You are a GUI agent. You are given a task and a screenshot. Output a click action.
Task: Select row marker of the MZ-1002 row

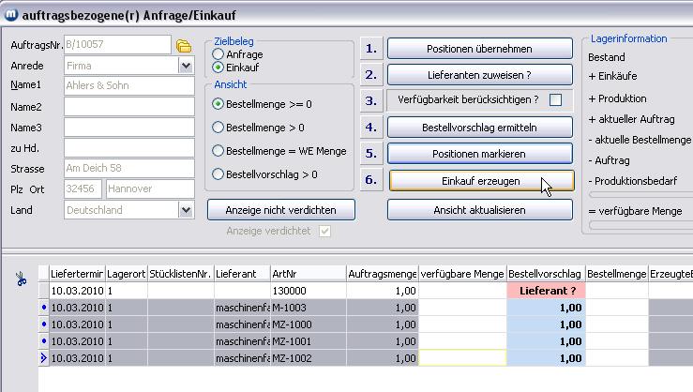pyautogui.click(x=43, y=358)
